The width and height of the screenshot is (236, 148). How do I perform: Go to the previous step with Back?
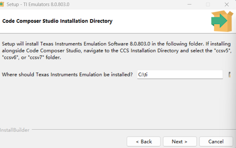[x=144, y=142]
